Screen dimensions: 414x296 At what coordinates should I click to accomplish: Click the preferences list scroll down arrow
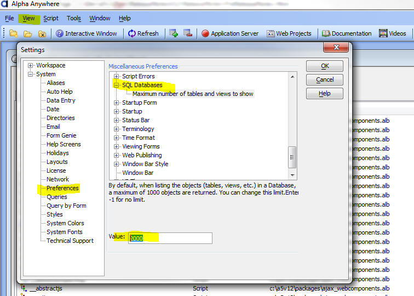pyautogui.click(x=292, y=175)
